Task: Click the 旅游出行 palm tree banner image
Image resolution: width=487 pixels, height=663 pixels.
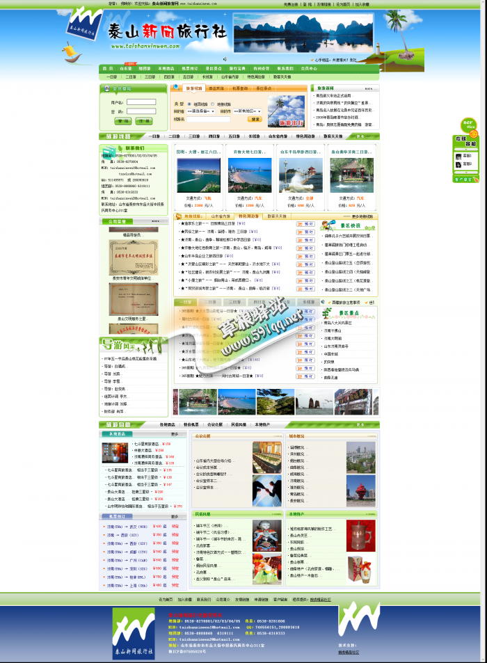Action: [x=286, y=111]
